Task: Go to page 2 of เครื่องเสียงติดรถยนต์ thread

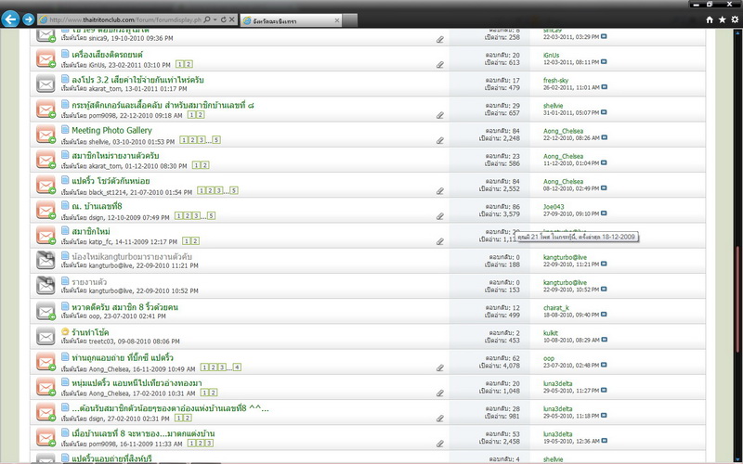Action: pos(189,64)
